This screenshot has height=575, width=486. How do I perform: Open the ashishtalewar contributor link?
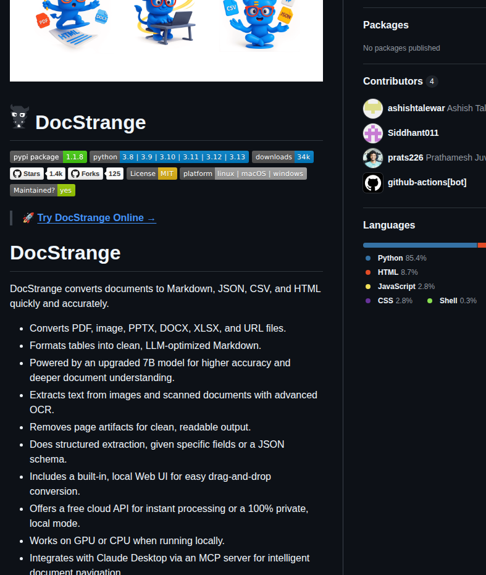coord(416,109)
